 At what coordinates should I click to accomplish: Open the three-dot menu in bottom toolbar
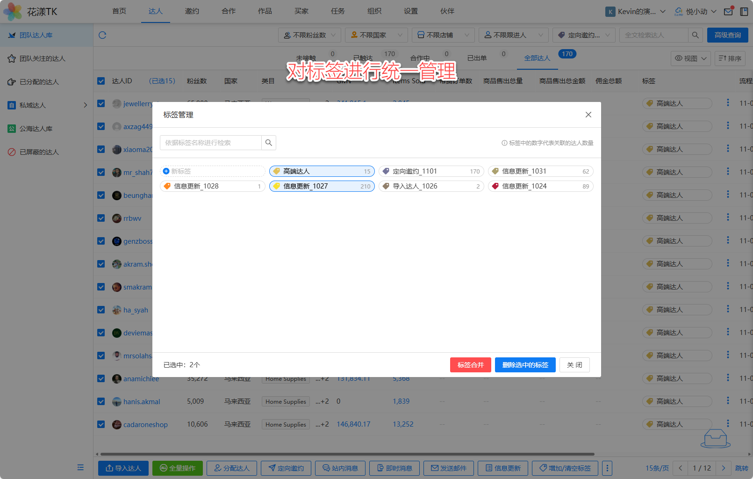(607, 468)
